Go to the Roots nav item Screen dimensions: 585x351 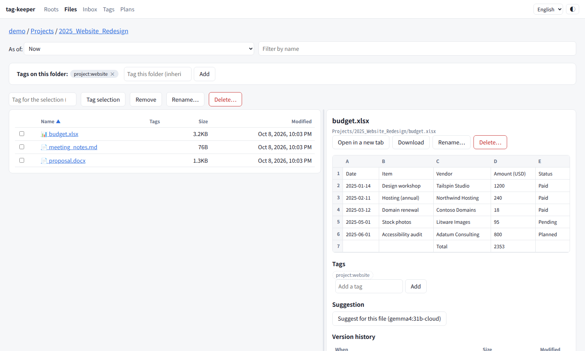[x=51, y=9]
